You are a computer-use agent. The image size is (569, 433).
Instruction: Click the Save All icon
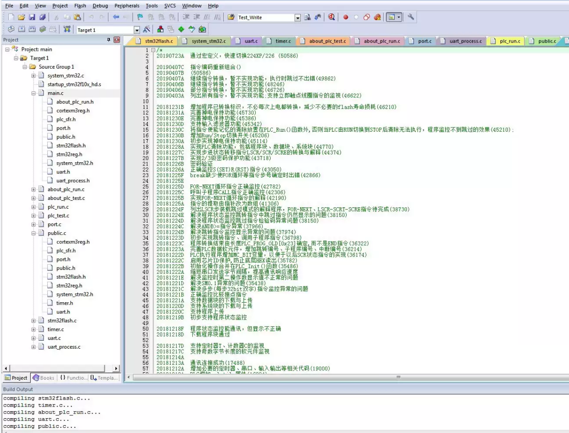tap(42, 17)
